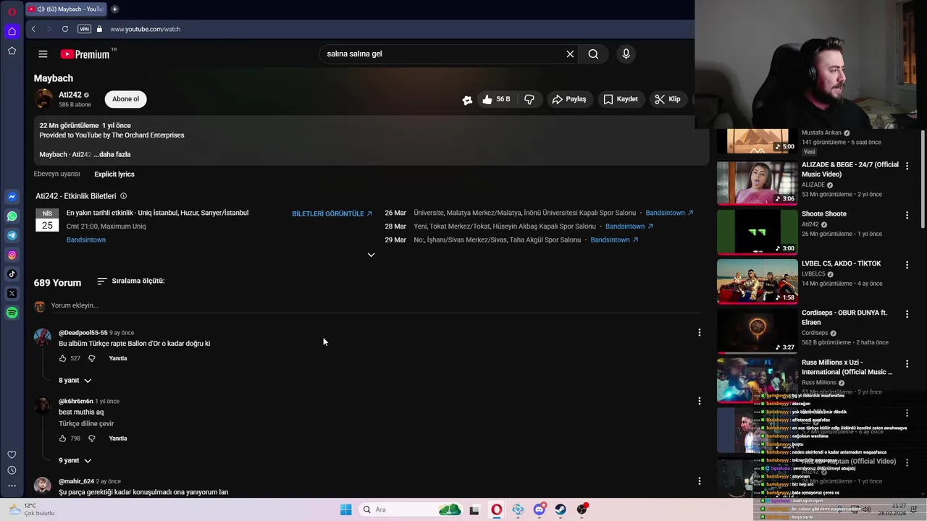927x521 pixels.
Task: Open more options for ALIZADE & BEGE video
Action: coord(907,166)
